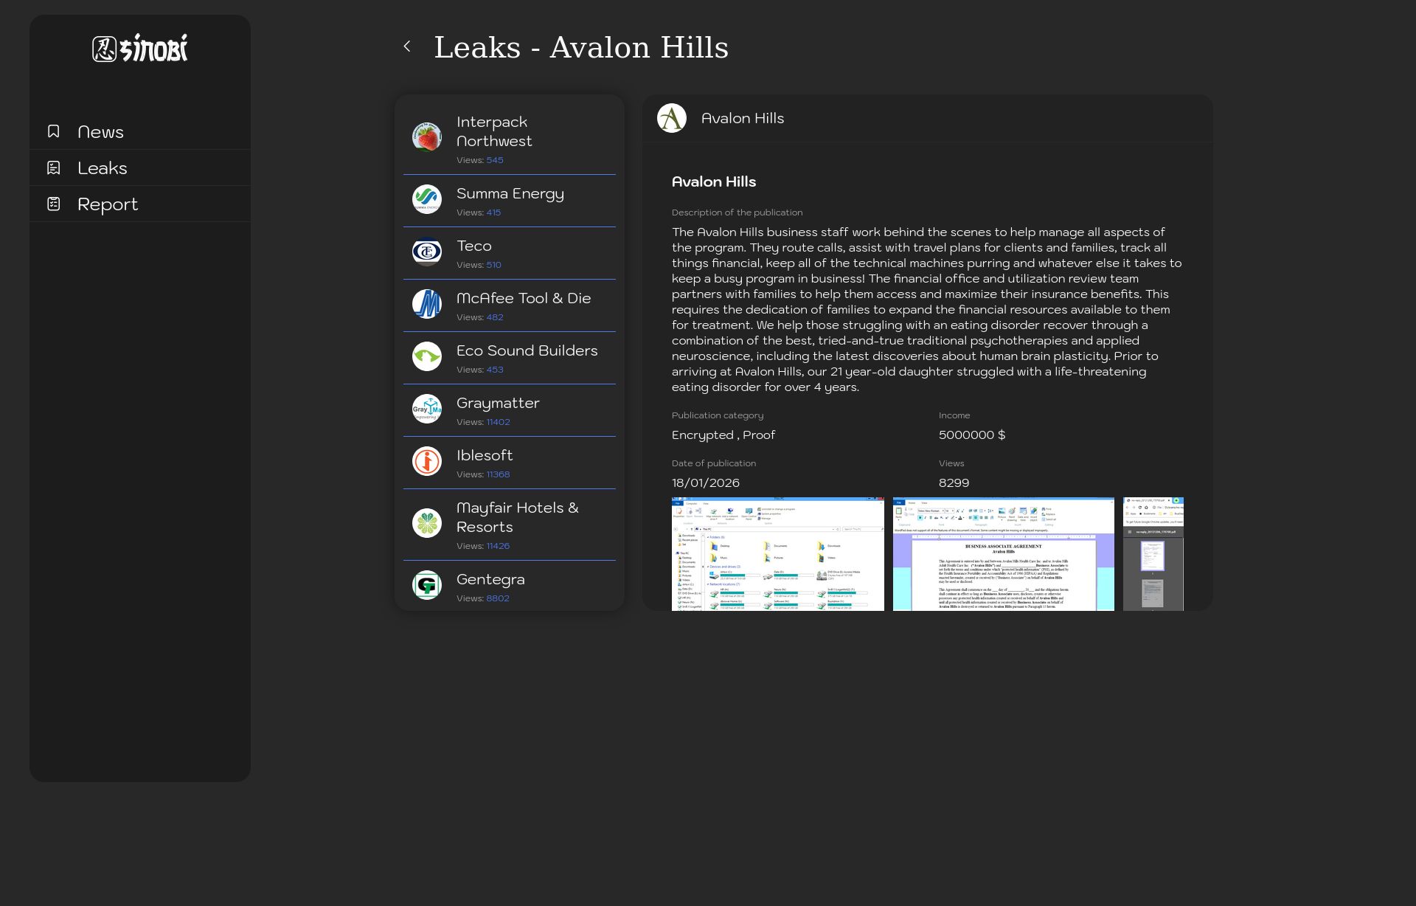The width and height of the screenshot is (1416, 906).
Task: Open the Interpack Northwest strawberry logo
Action: [426, 136]
